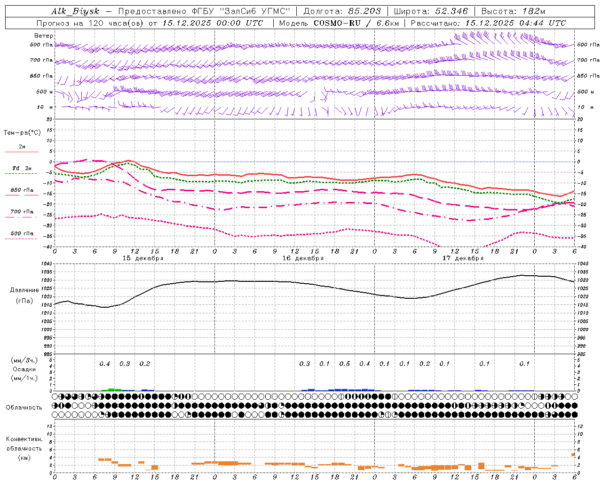Image resolution: width=602 pixels, height=481 pixels.
Task: Click '20' on right temperature axis top
Action: click(x=580, y=119)
